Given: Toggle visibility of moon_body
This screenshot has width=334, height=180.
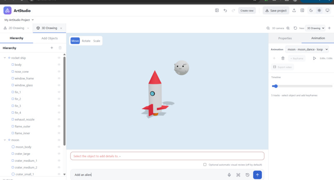Looking at the screenshot, I should pos(59,147).
